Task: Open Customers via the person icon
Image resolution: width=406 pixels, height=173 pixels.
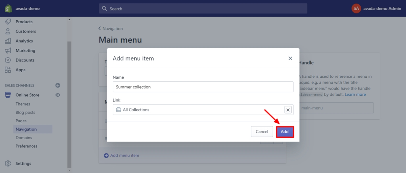Action: point(8,31)
